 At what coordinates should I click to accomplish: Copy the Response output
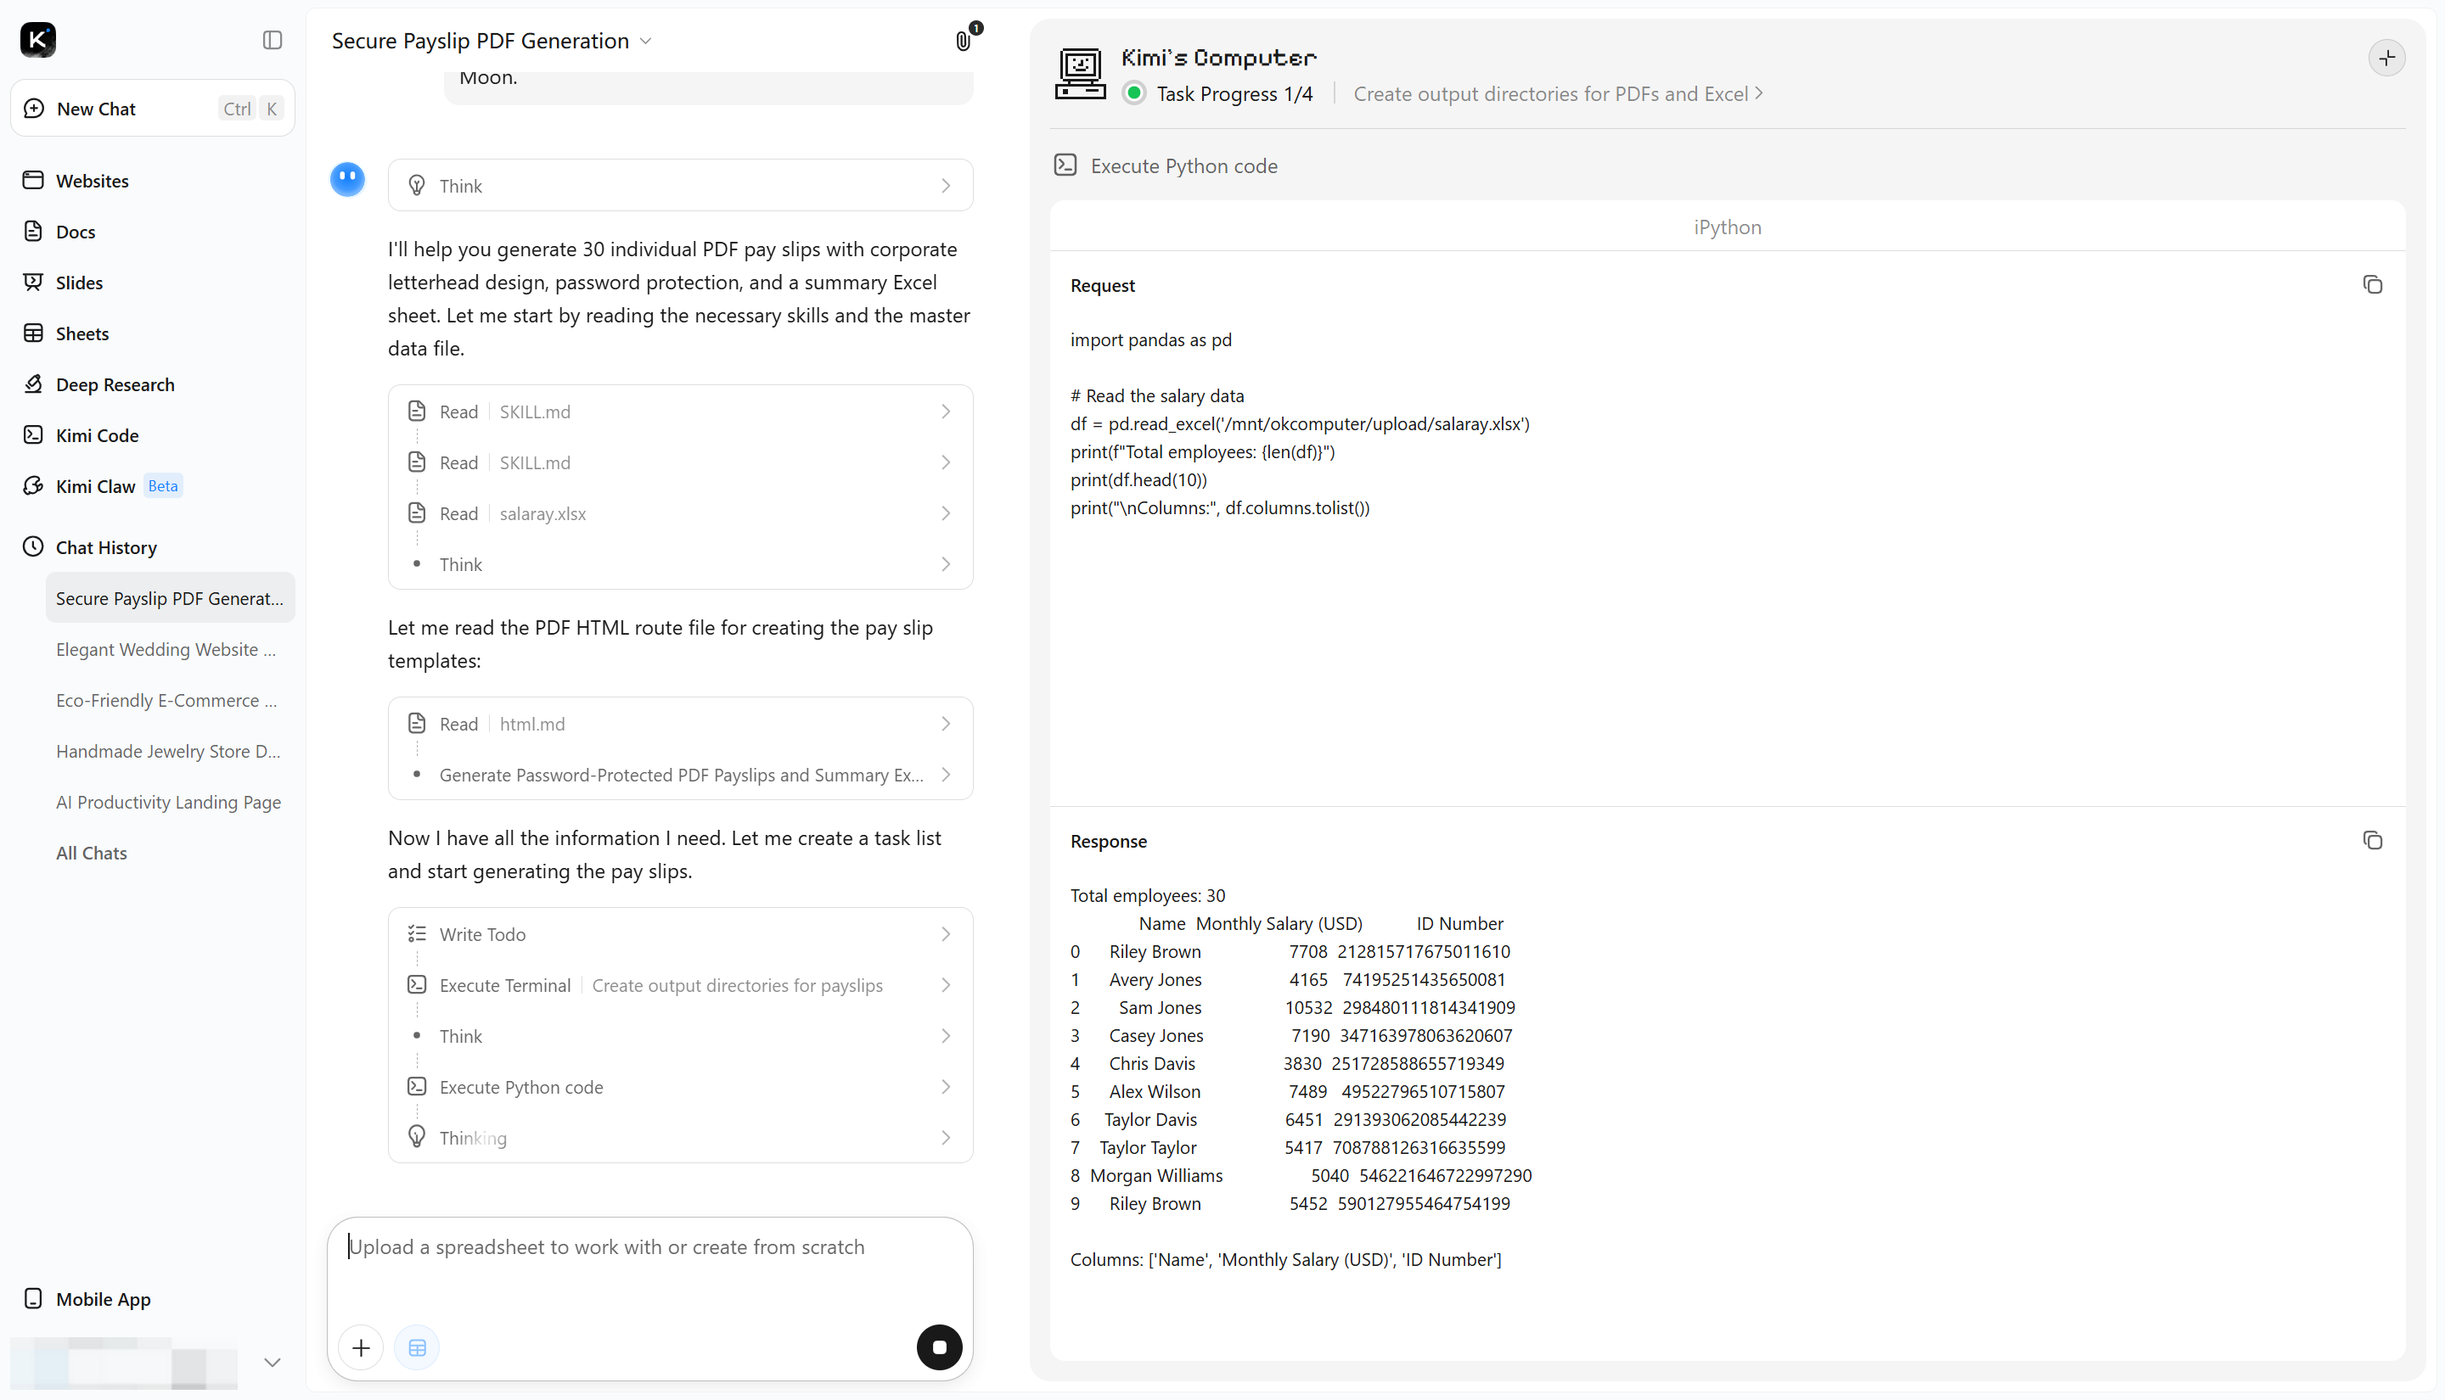click(x=2372, y=840)
